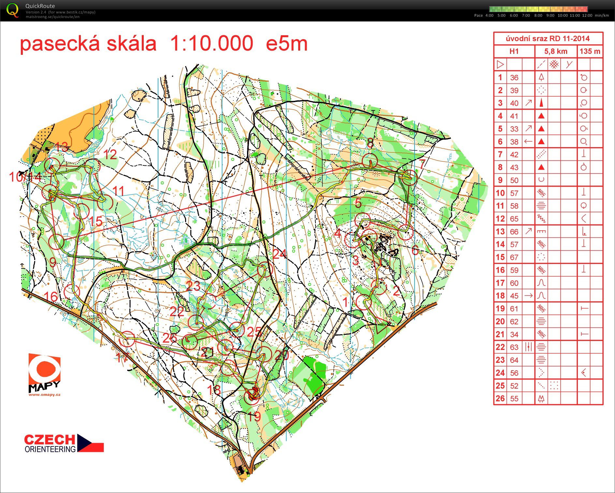Click the start triangle symbol in the control table header
This screenshot has height=493, width=615.
(500, 64)
